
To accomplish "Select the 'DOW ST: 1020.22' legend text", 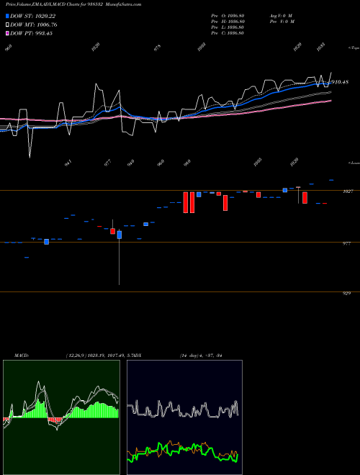I will [x=32, y=16].
